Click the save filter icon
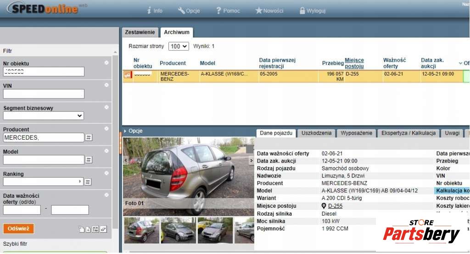Screen dimensions: 470x254 tap(95, 229)
